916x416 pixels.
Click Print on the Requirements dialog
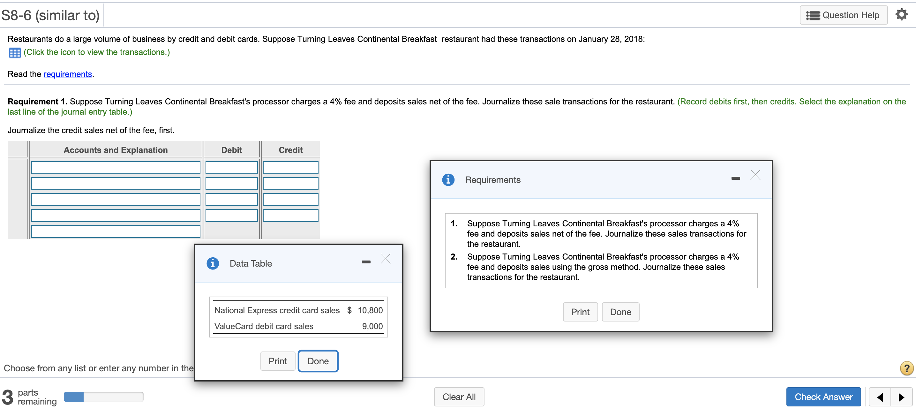coord(580,312)
